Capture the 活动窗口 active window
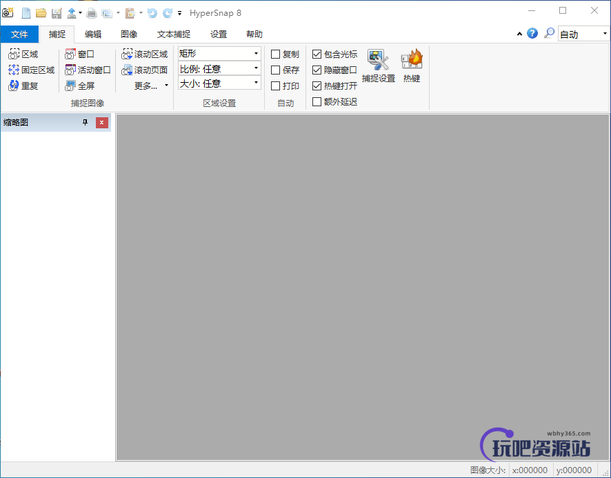Image resolution: width=611 pixels, height=478 pixels. pos(88,70)
